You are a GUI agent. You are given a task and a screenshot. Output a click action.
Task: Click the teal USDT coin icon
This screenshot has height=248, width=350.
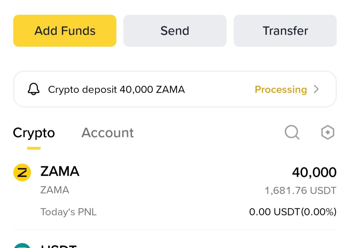pos(22,245)
